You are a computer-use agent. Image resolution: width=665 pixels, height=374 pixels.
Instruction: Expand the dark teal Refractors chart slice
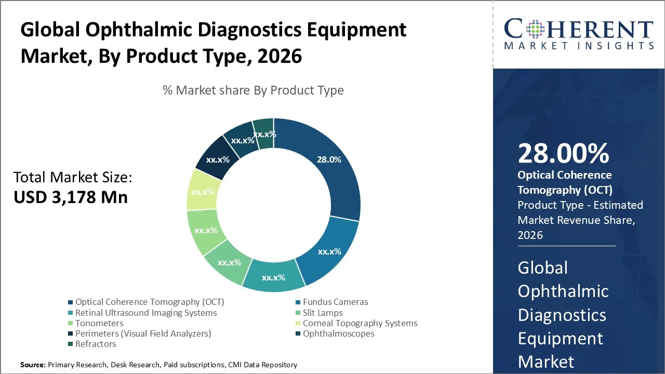coord(264,133)
